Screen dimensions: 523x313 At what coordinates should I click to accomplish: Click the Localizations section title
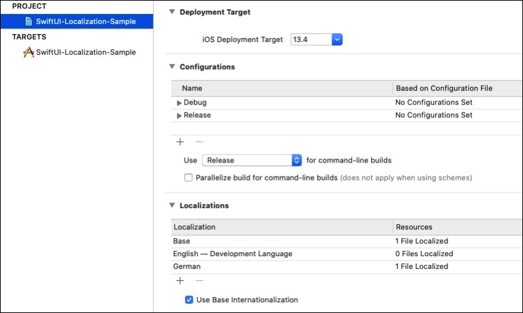click(x=204, y=205)
